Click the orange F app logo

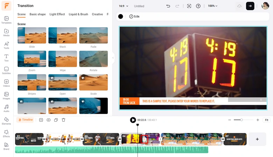click(6, 6)
